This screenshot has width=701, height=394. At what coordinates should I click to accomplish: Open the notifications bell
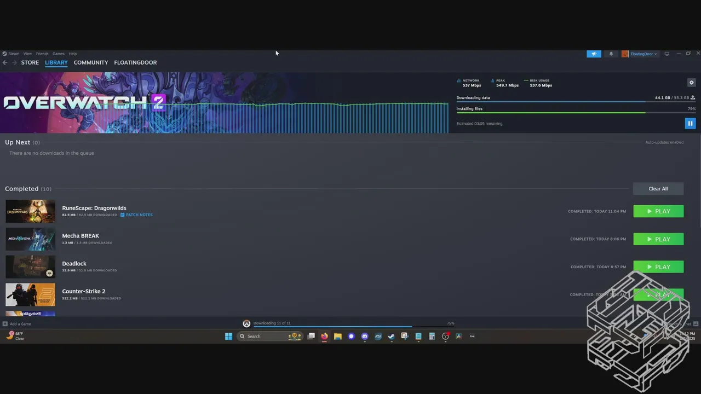(x=611, y=54)
